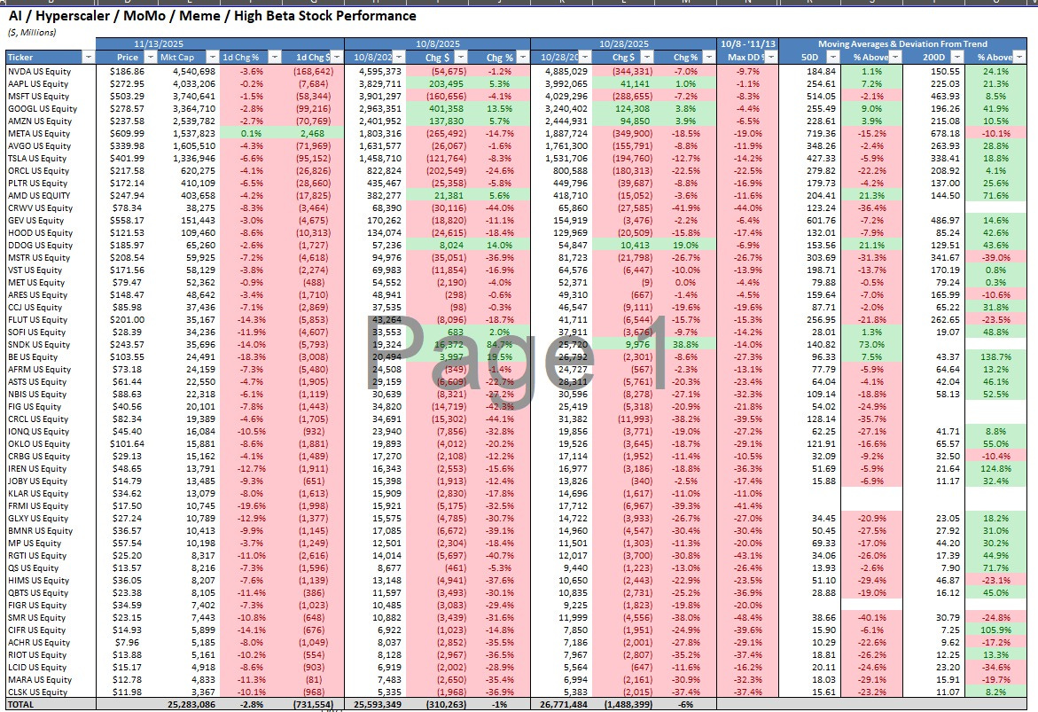
Task: Select the RGTI US Equity cell
Action: tap(51, 556)
